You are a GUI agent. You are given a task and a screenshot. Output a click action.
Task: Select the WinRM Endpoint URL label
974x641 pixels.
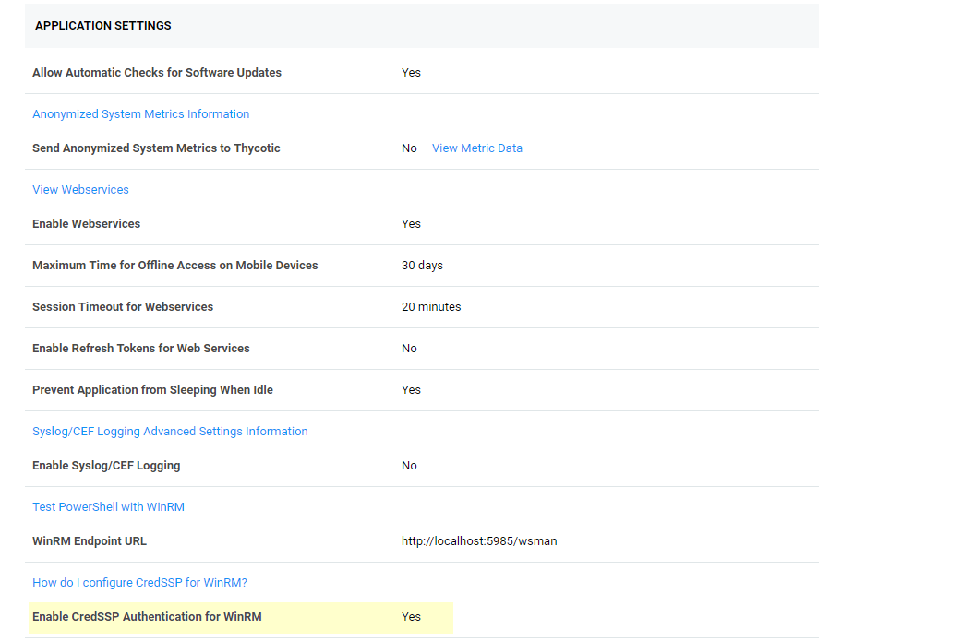89,541
